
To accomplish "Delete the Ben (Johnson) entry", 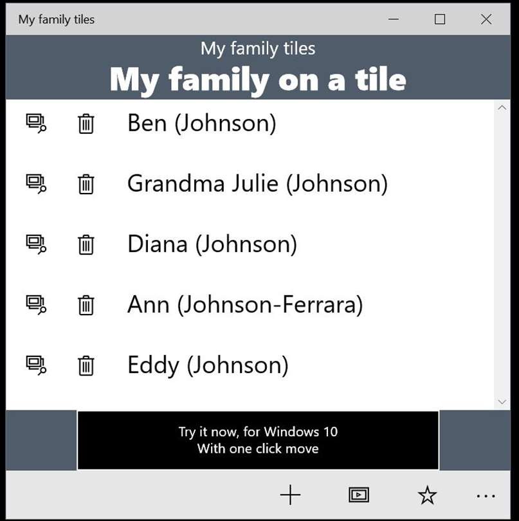I will click(86, 123).
